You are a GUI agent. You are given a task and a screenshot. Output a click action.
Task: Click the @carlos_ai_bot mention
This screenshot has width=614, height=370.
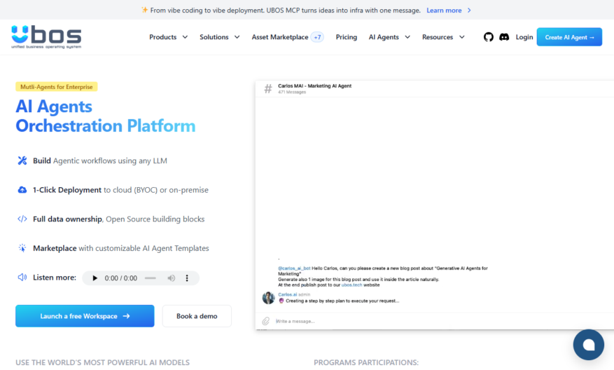tap(294, 268)
